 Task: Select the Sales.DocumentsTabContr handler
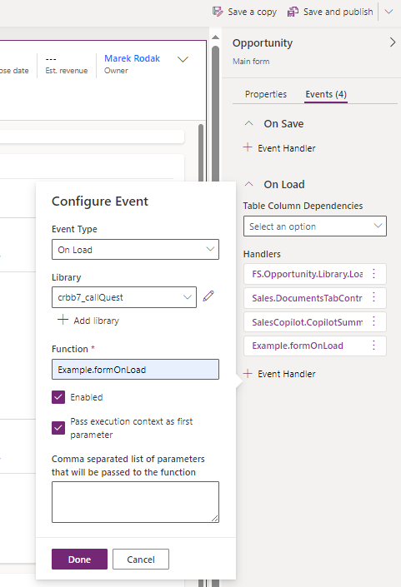pos(307,298)
